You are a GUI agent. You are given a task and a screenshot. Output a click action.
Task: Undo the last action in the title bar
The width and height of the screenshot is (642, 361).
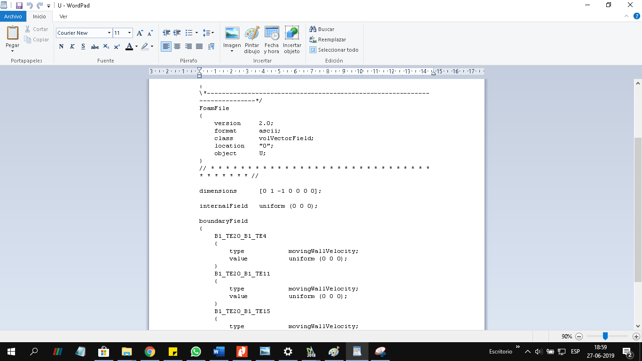30,6
